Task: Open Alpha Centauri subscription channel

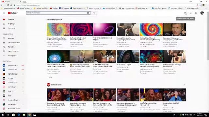Action: pos(13,74)
